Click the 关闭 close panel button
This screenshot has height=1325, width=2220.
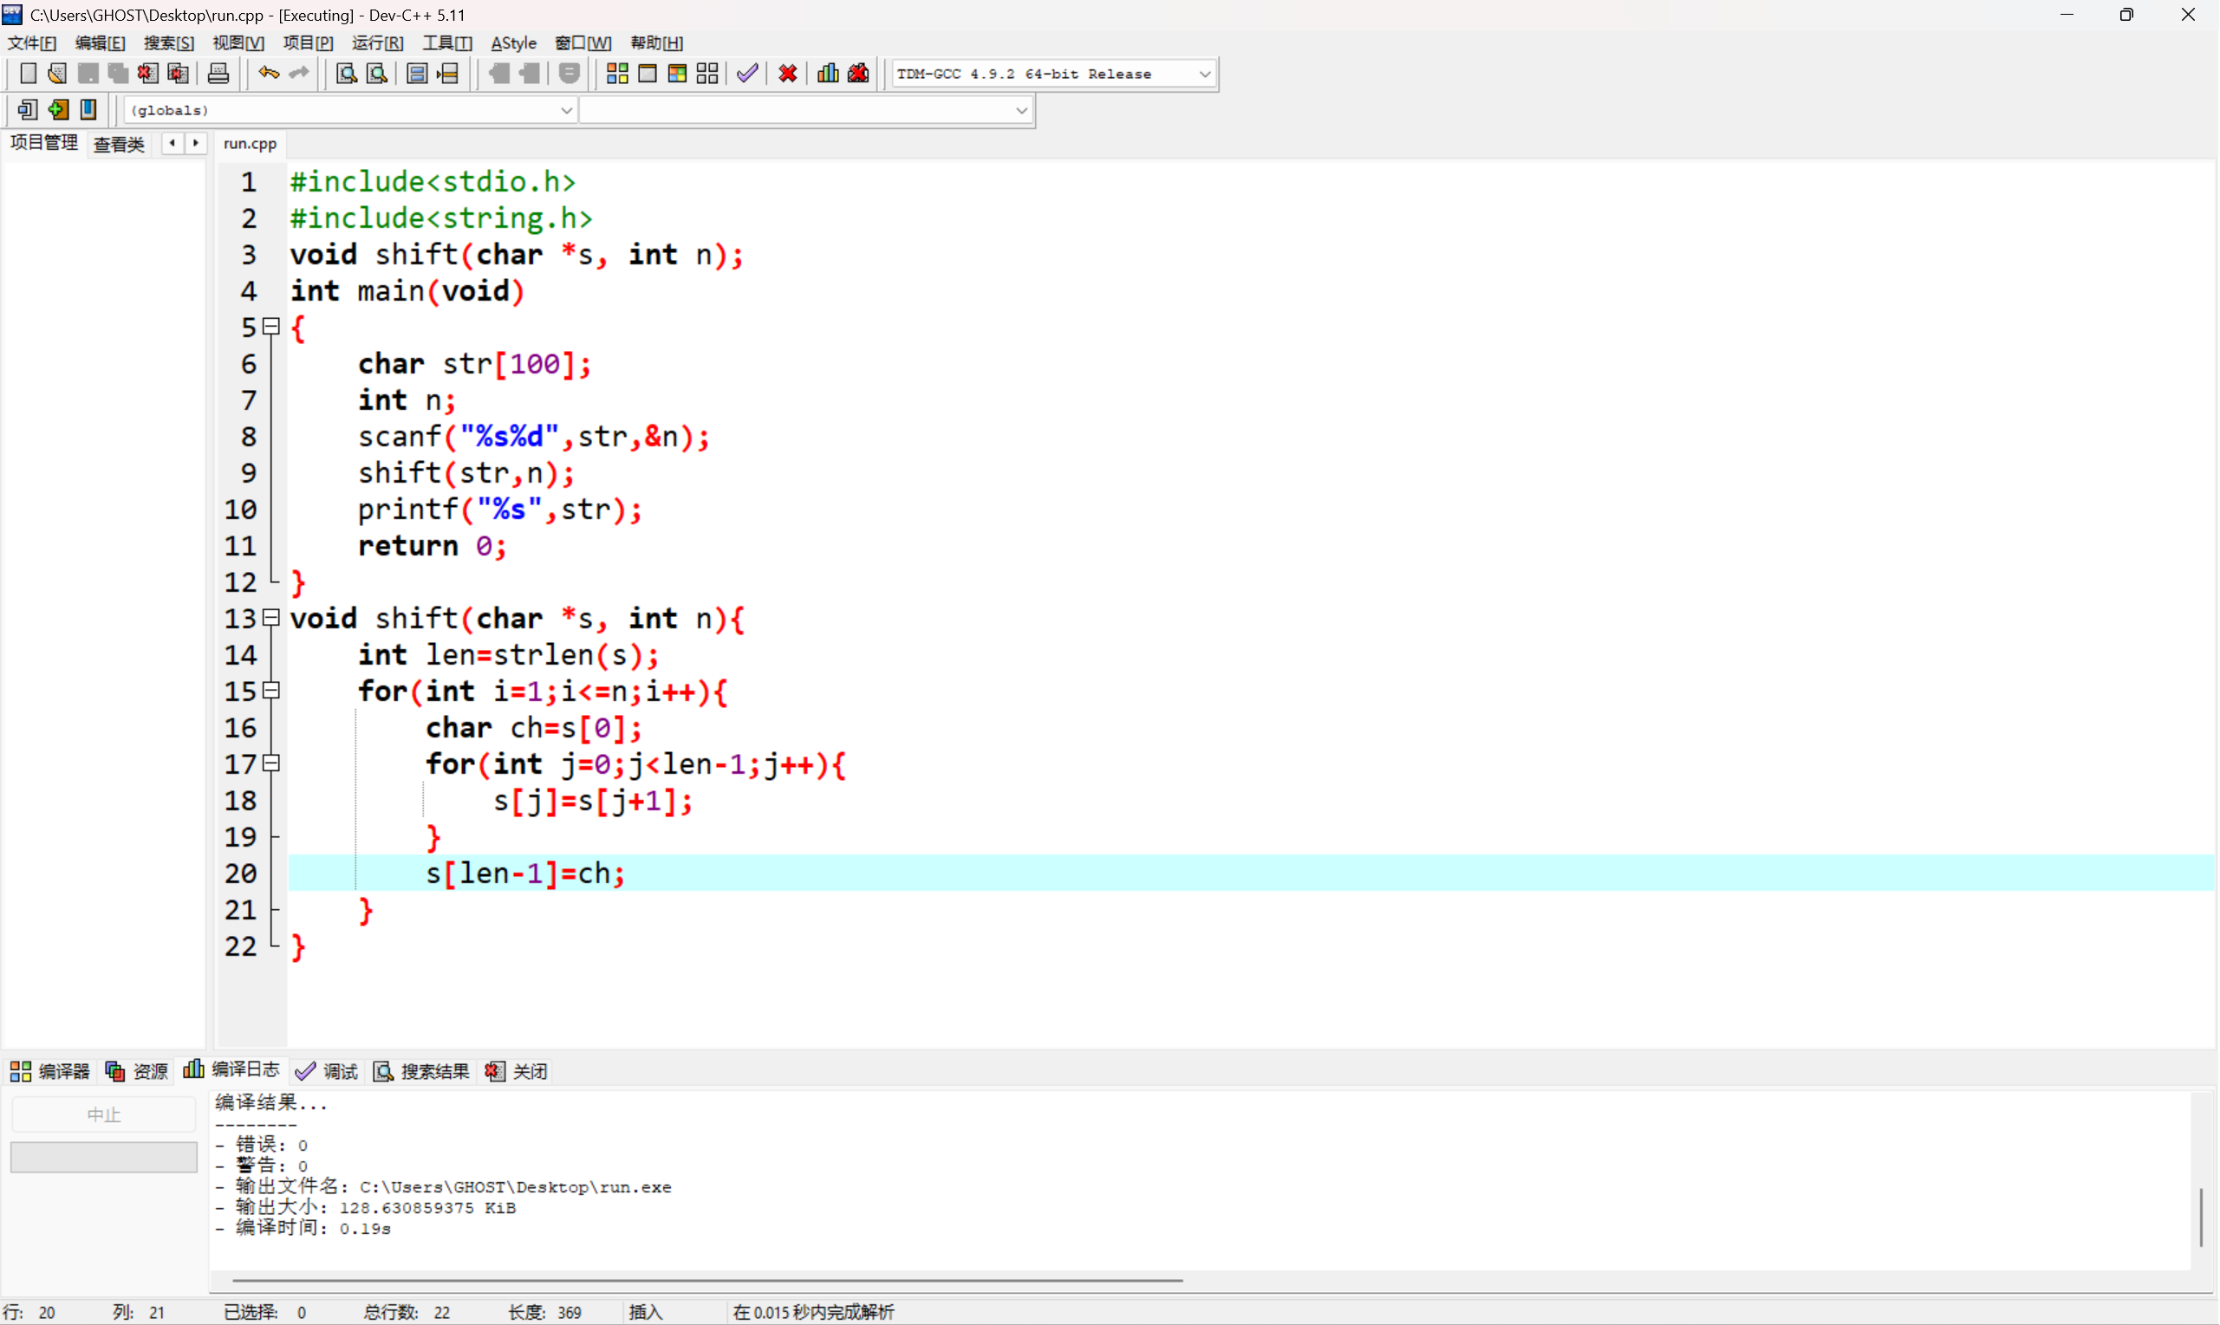(517, 1071)
